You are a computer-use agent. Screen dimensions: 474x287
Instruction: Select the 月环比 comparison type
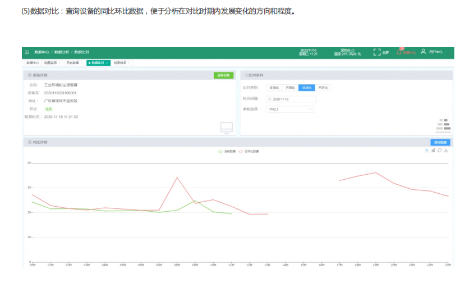point(323,88)
